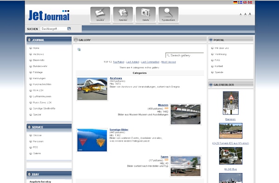Open Personen in Service menu

coord(38,142)
